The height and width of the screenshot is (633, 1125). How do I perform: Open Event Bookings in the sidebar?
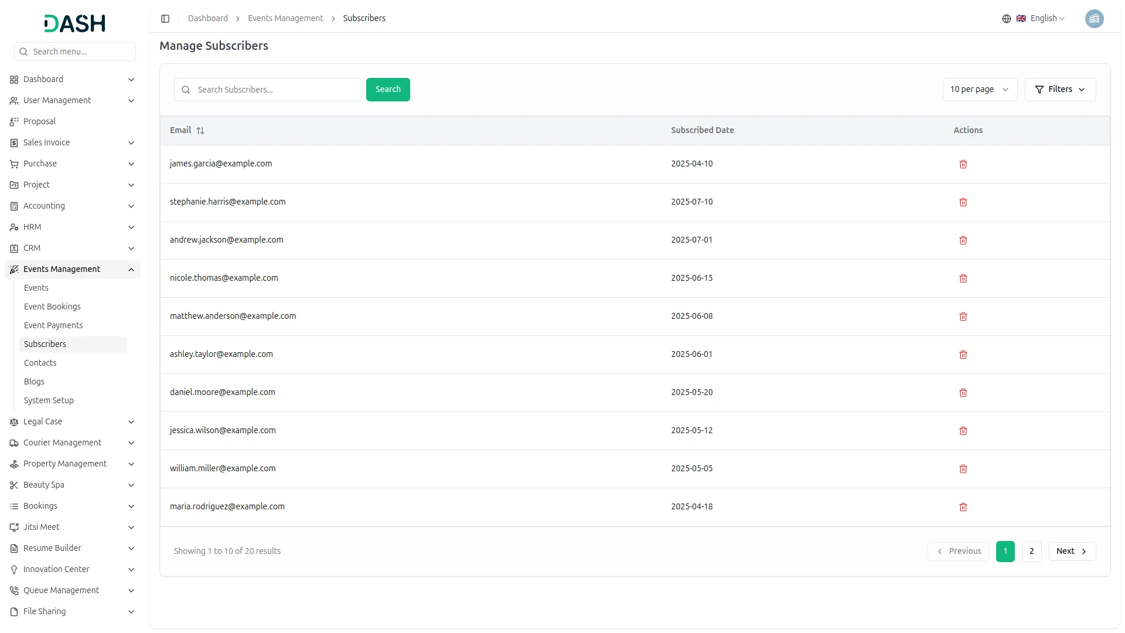click(52, 307)
